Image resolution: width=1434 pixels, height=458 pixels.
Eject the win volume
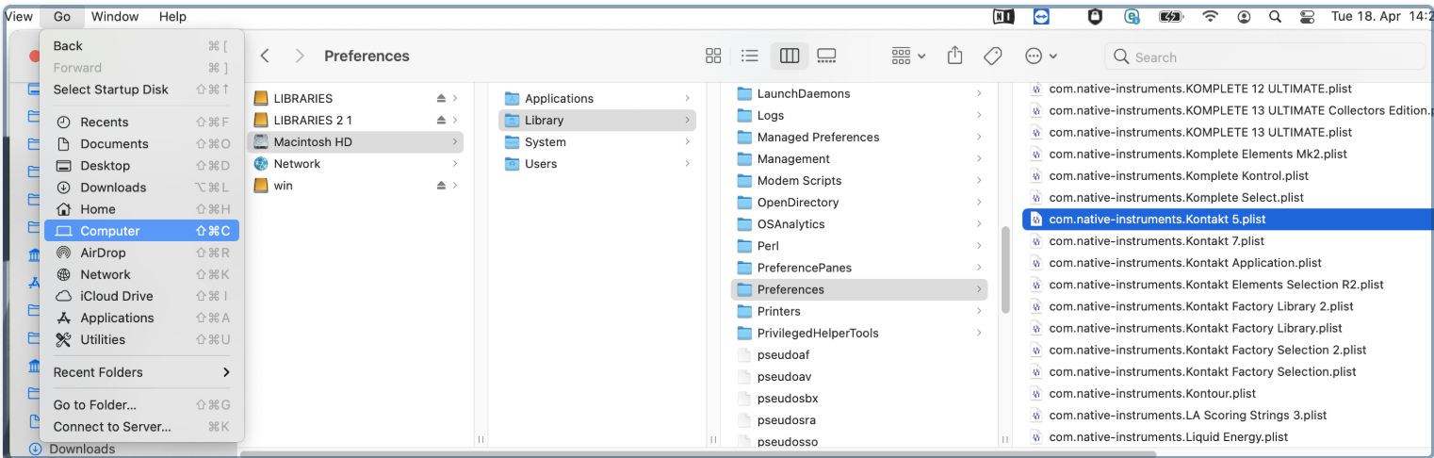441,186
